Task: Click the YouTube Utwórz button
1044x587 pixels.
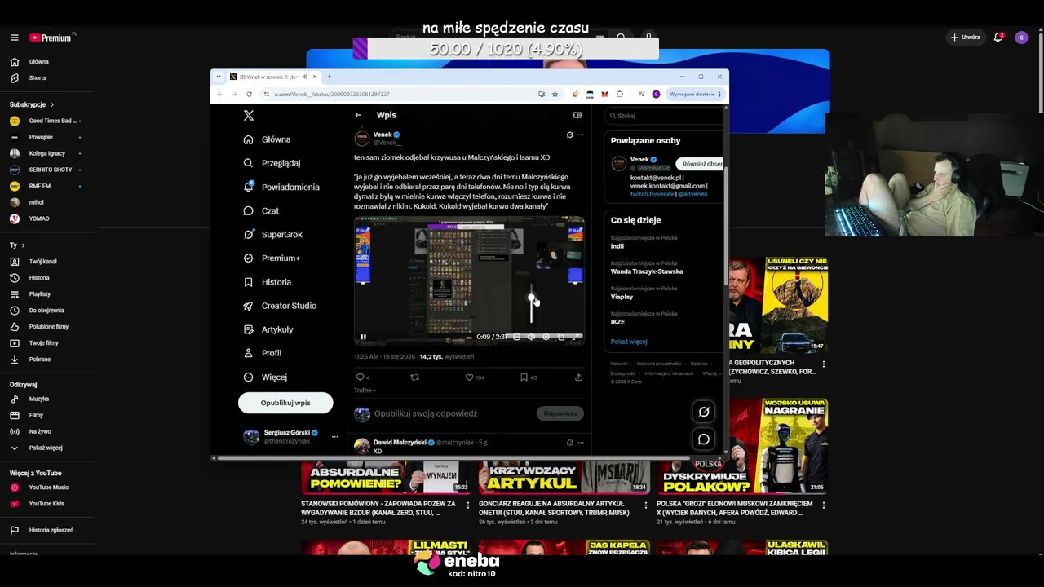Action: (965, 38)
